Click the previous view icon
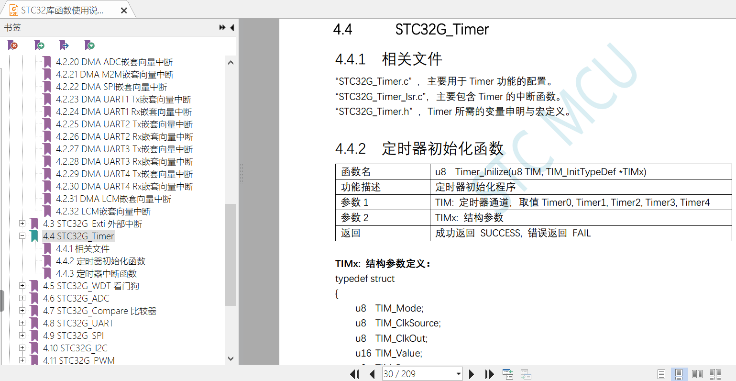Viewport: 736px width, 381px height. click(x=508, y=374)
